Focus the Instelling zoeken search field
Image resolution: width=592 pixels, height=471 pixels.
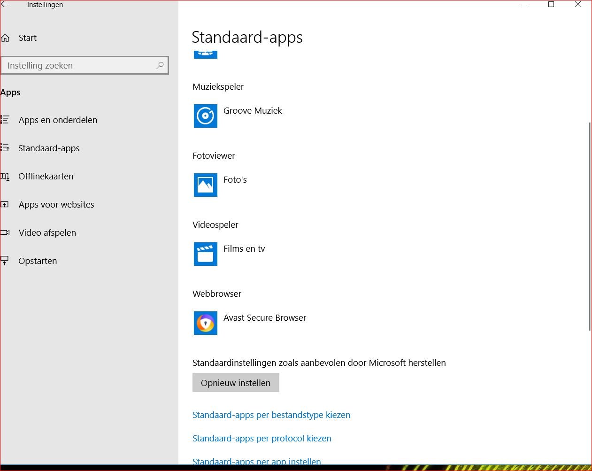(x=85, y=65)
